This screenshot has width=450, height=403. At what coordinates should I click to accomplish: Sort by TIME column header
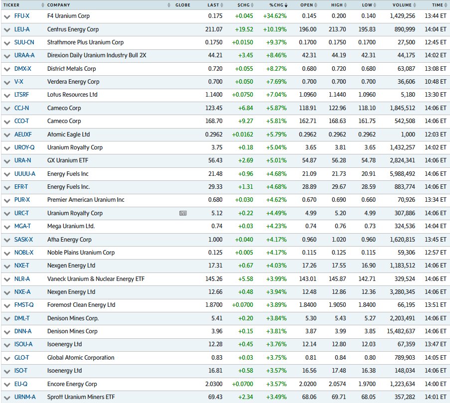pos(438,5)
